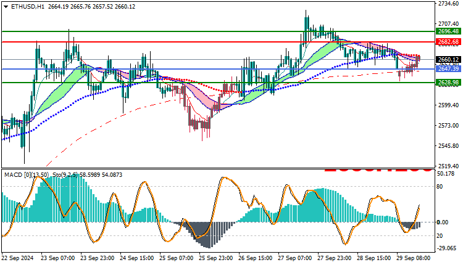Click the 2545.80 price scale value
Screen dimensions: 463x265
[448, 146]
